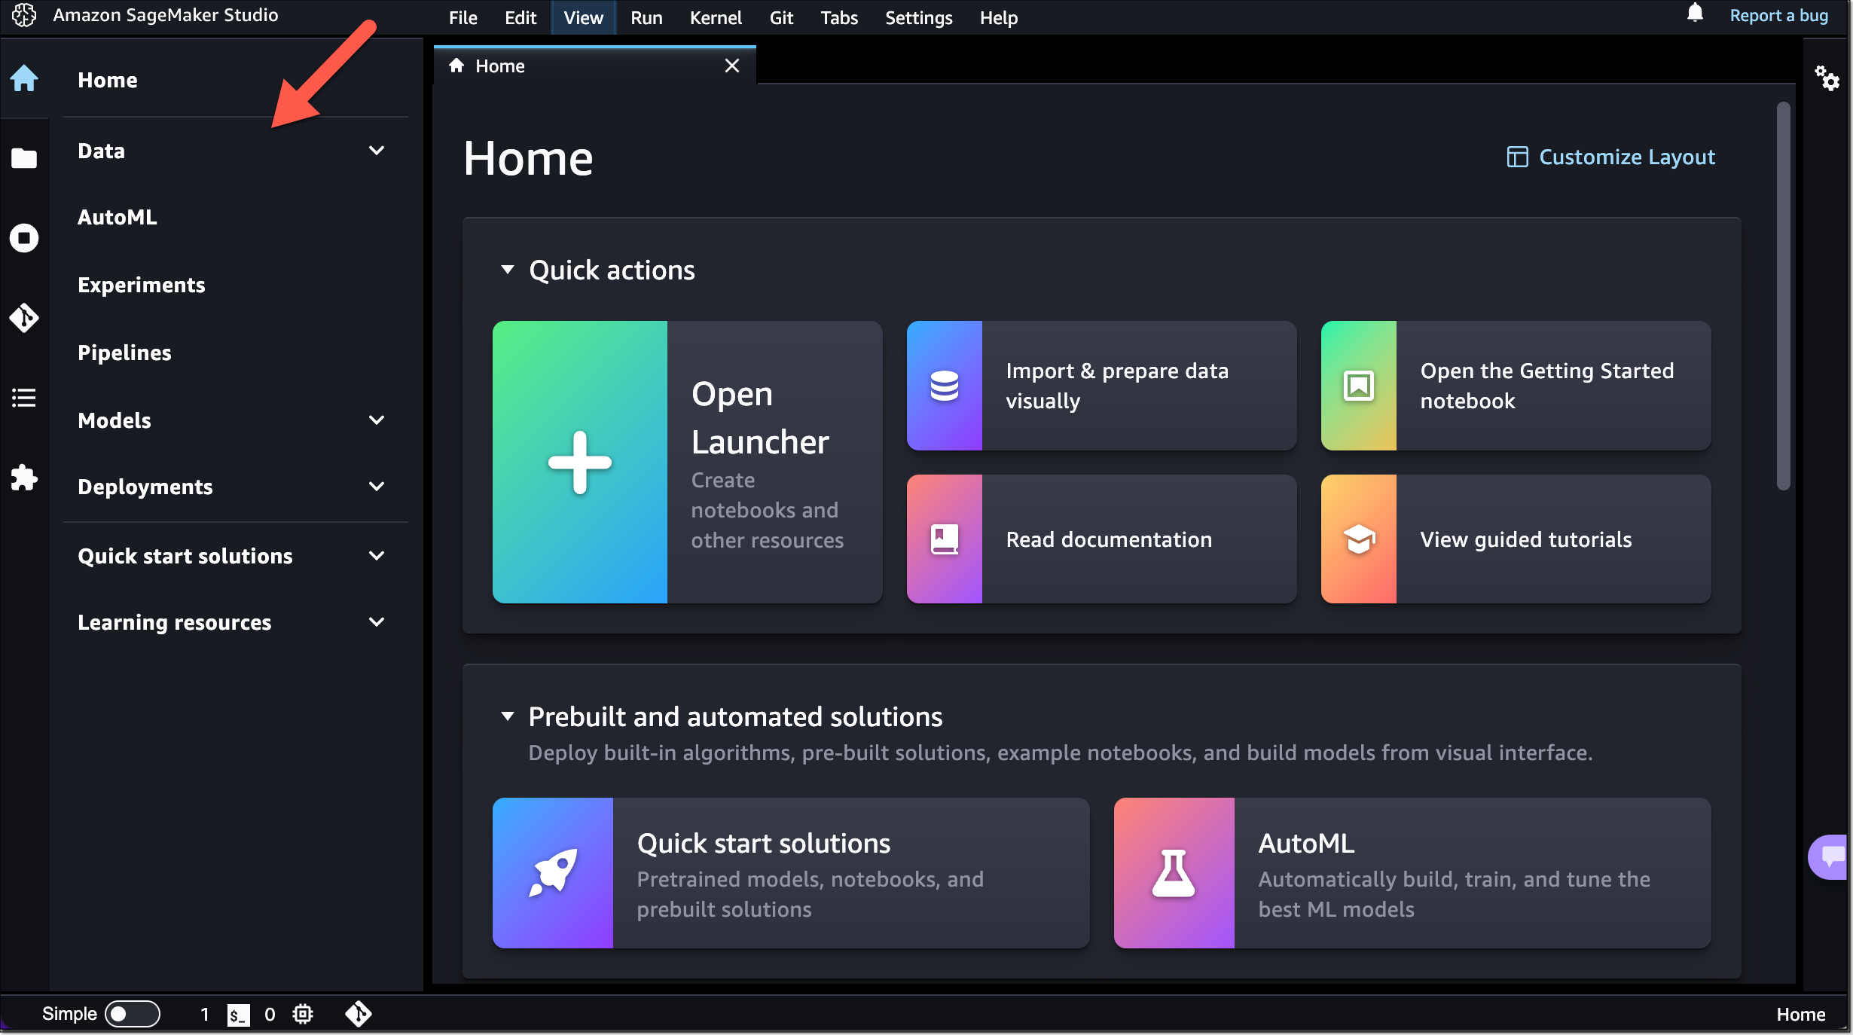The width and height of the screenshot is (1853, 1035).
Task: Open the Git menu in the menu bar
Action: pos(780,17)
